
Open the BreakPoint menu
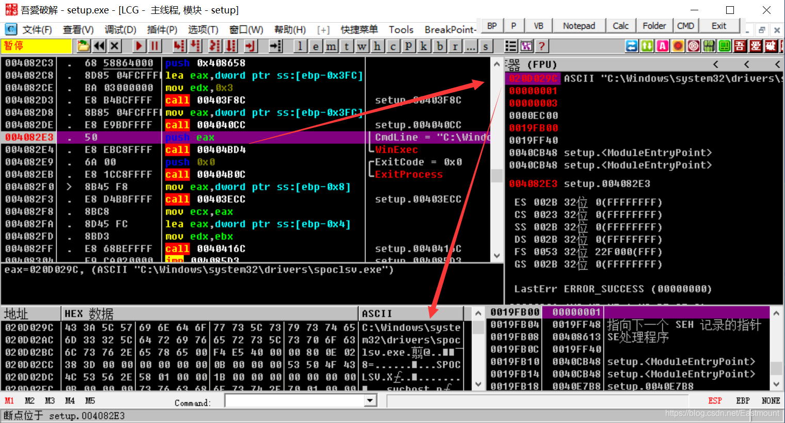coord(451,30)
